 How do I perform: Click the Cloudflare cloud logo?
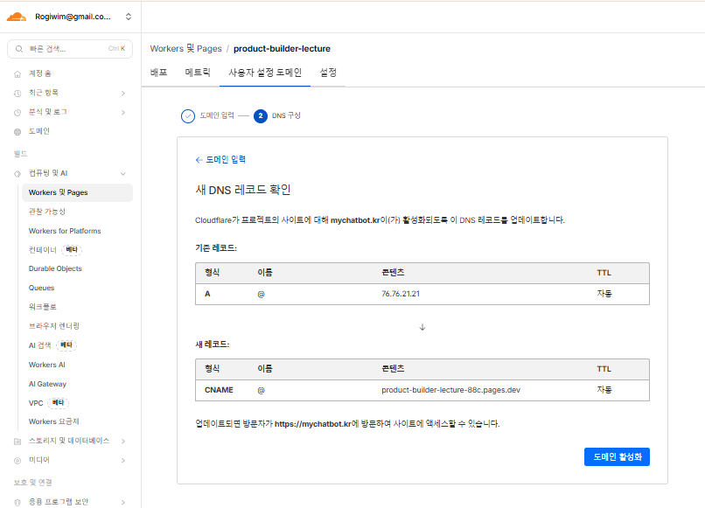click(x=17, y=17)
